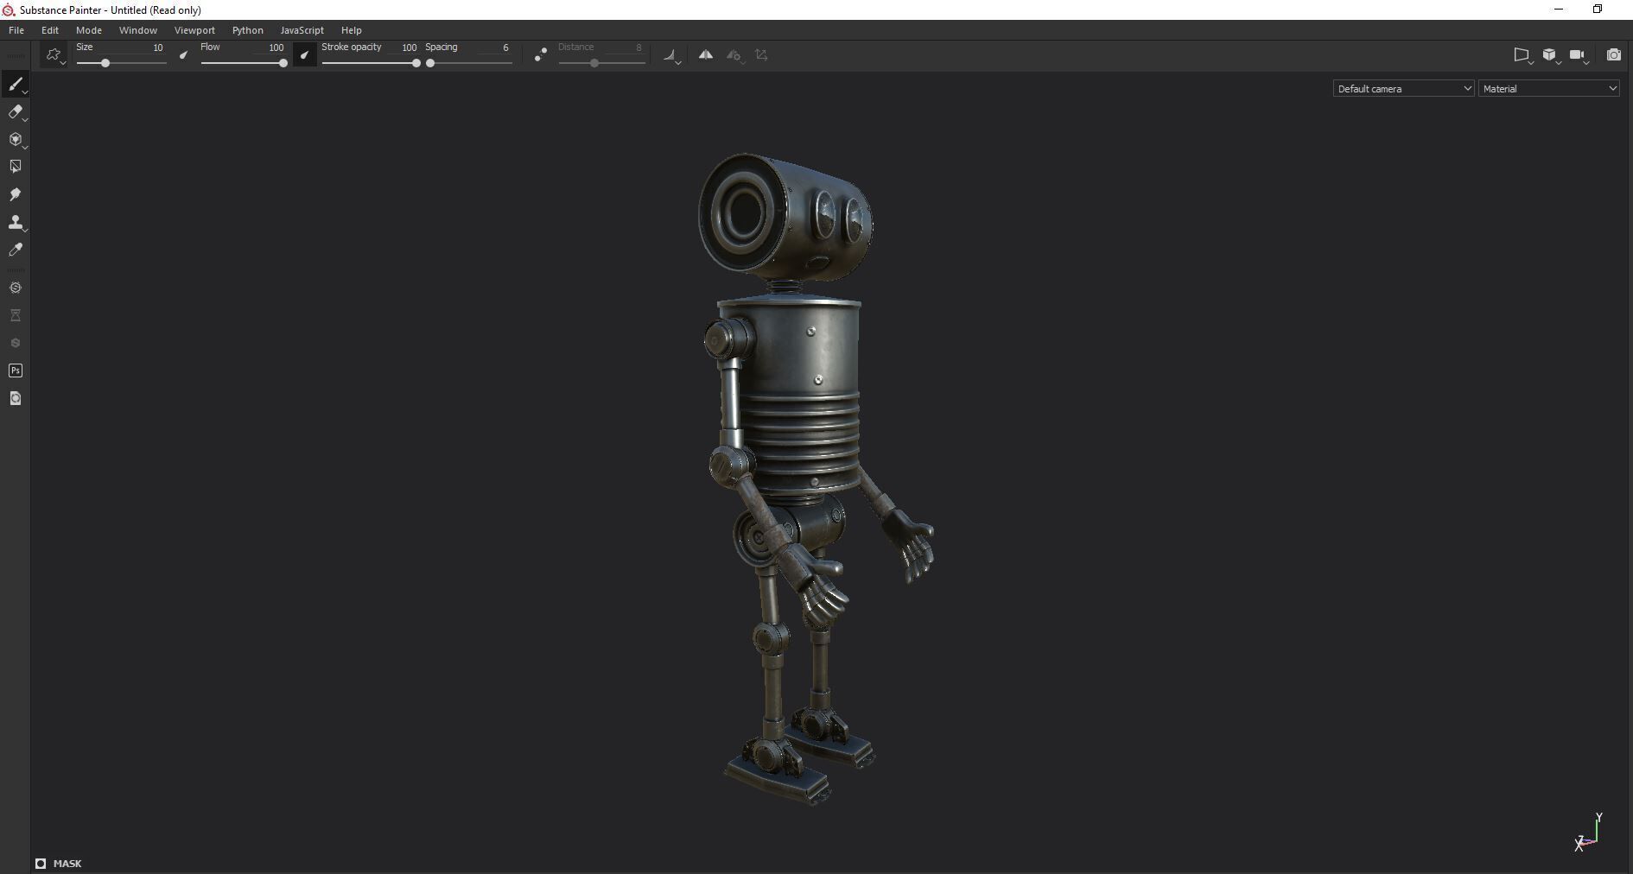Minimize the Substance Painter window
This screenshot has width=1633, height=874.
(x=1559, y=9)
